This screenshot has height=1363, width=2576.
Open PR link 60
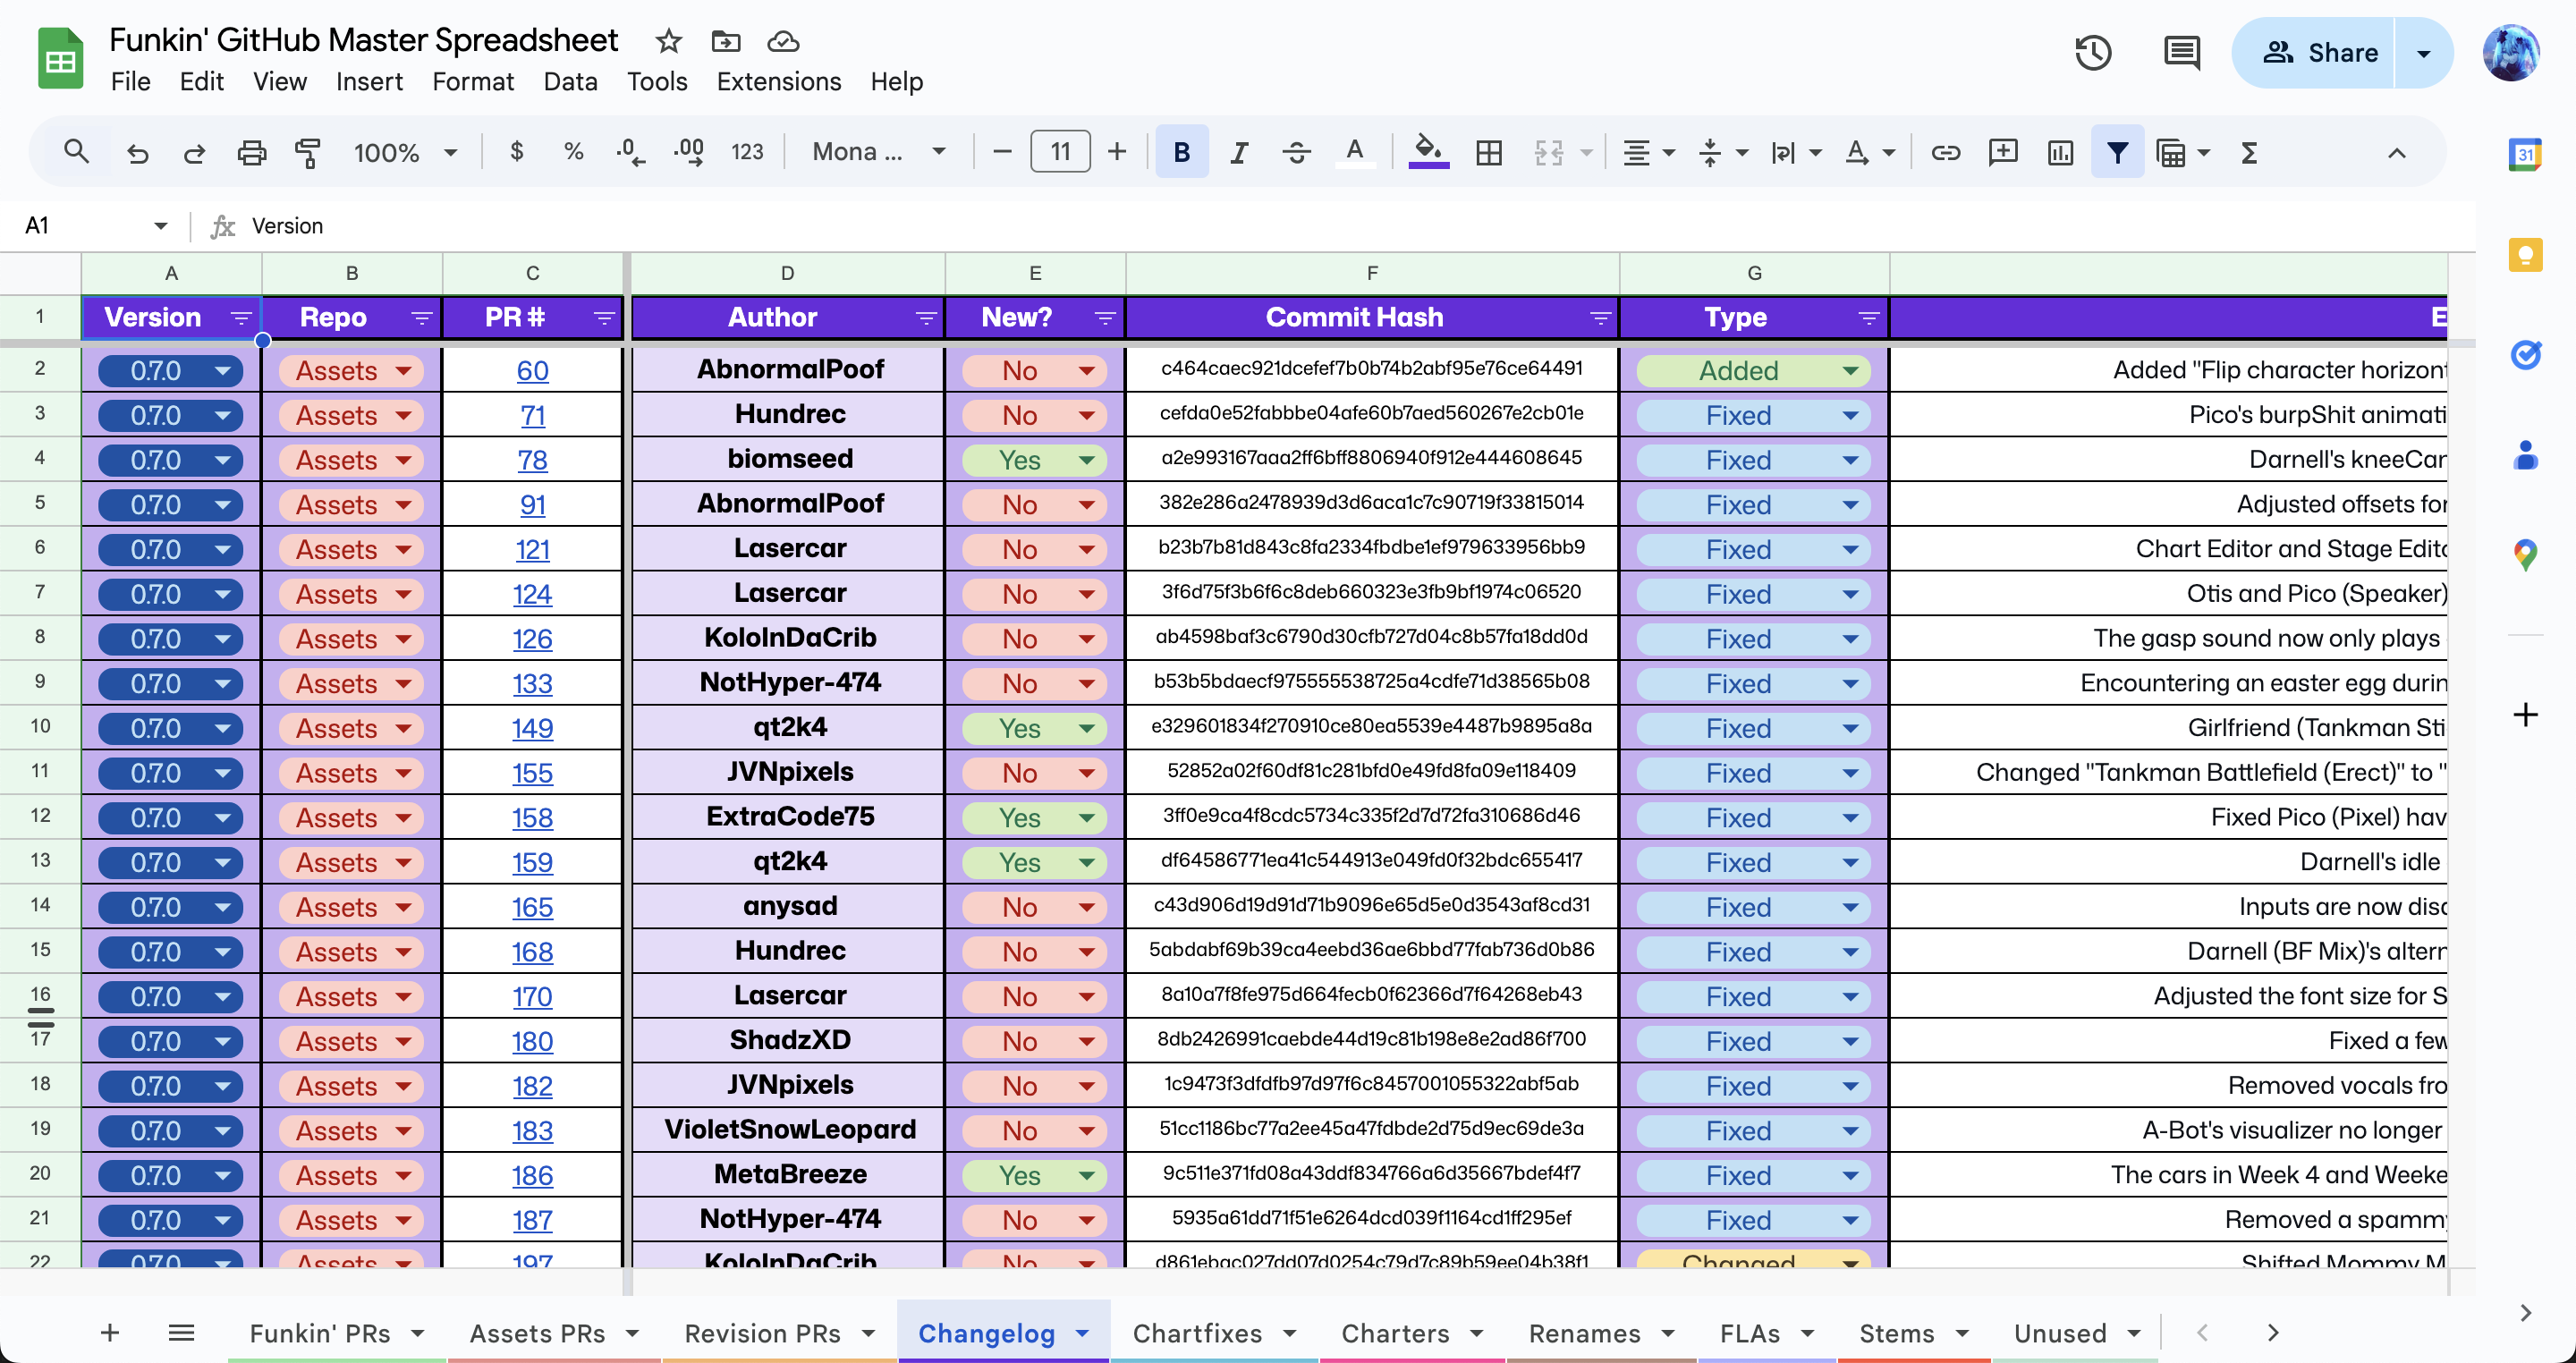point(532,371)
